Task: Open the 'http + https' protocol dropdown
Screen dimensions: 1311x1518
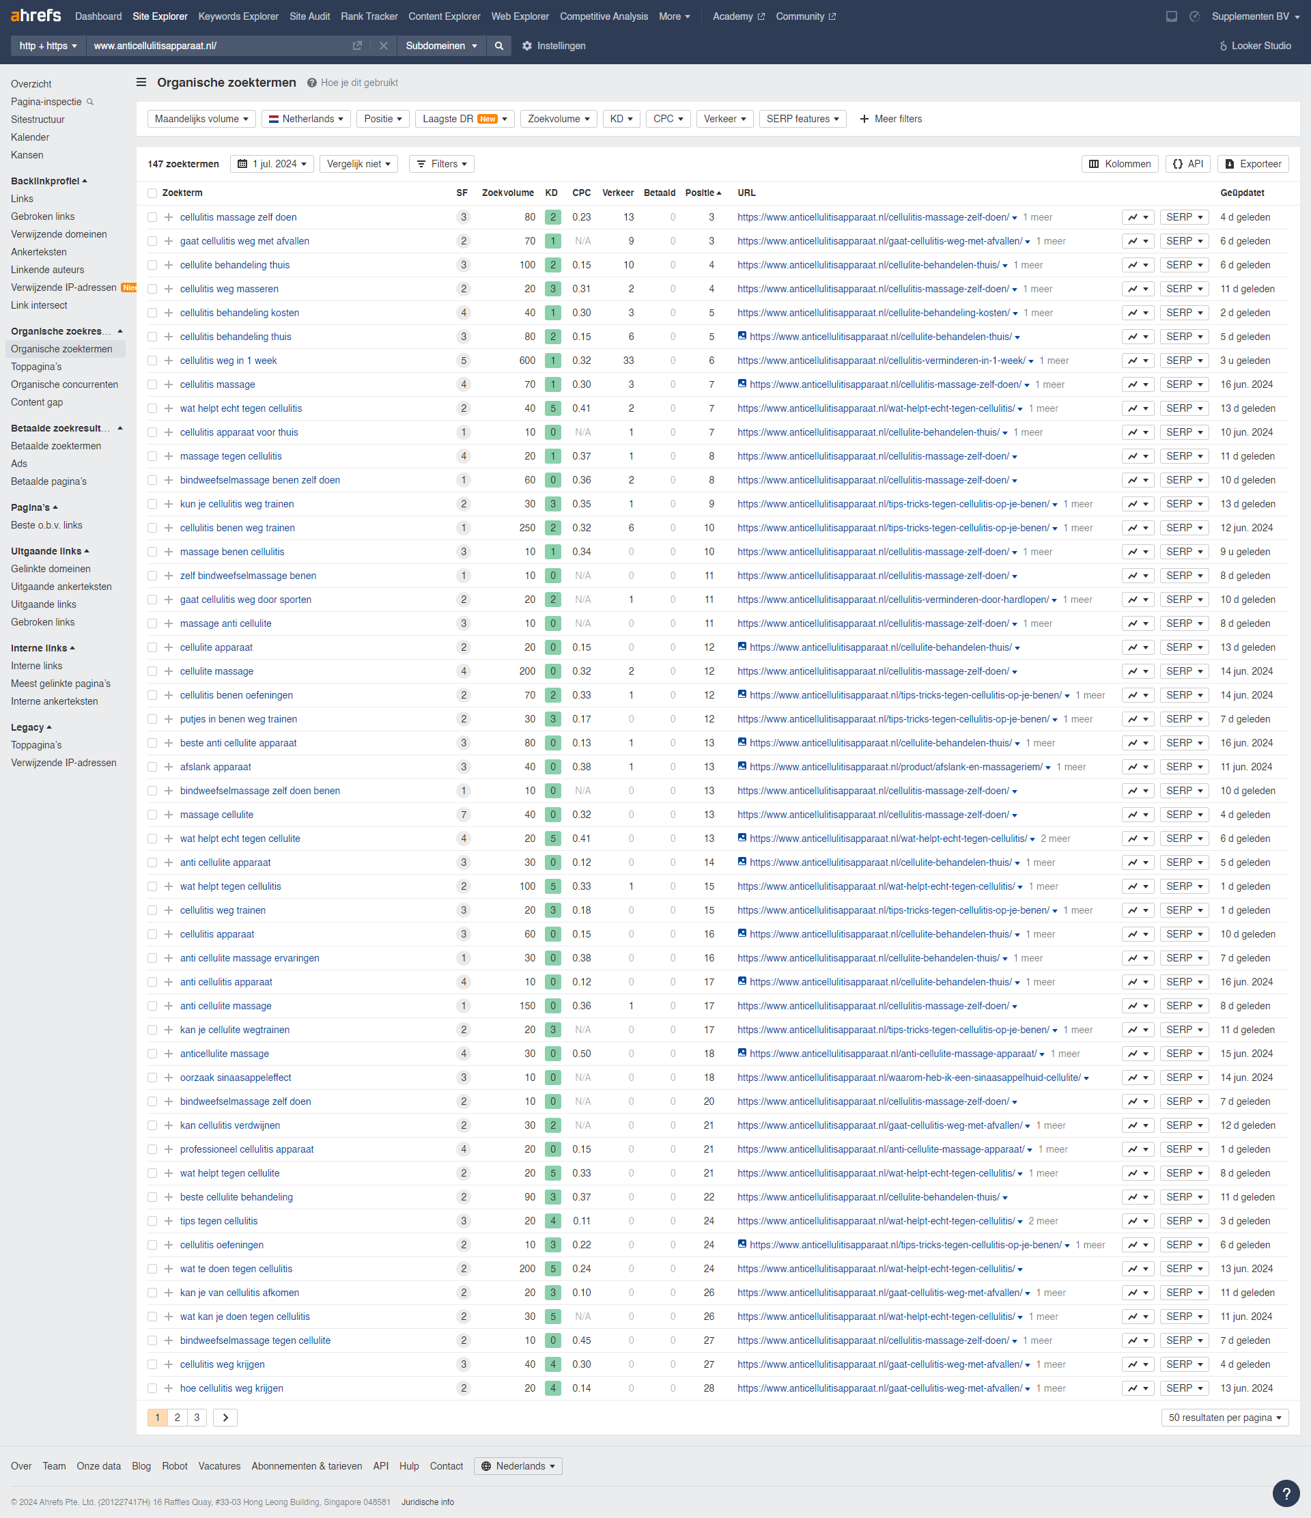Action: coord(48,46)
